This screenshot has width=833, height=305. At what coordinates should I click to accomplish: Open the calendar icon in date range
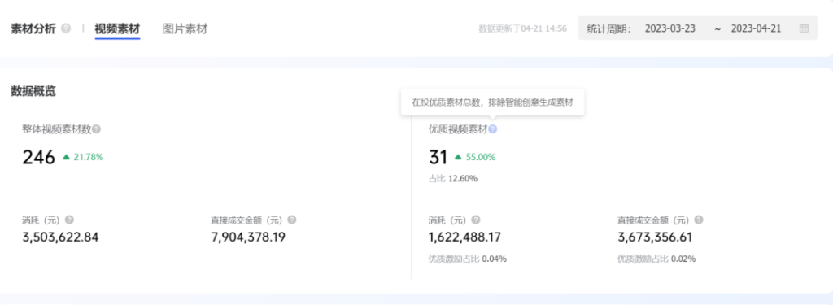pyautogui.click(x=804, y=28)
